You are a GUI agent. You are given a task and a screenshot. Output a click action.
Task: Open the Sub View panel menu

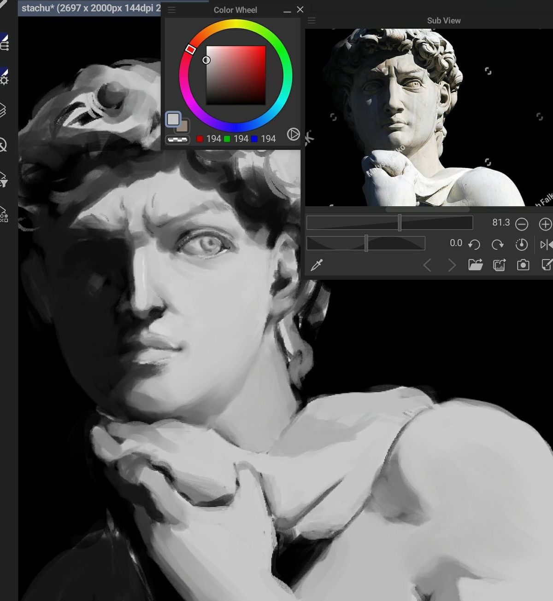pos(312,21)
